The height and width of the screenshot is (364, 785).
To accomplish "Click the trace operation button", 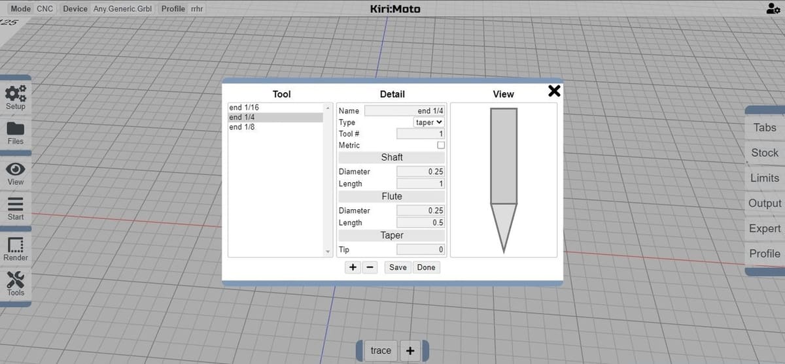I will click(381, 351).
